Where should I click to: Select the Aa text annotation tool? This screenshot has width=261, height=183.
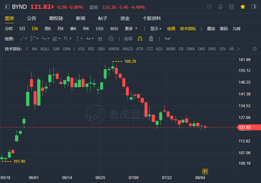pos(88,39)
